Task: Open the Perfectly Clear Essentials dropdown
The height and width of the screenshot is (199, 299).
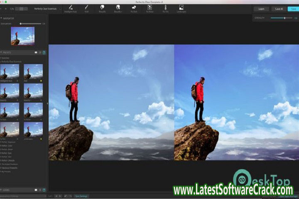Action: point(47,8)
